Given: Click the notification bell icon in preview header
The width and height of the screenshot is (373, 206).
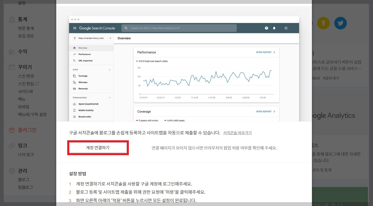Looking at the screenshot, I should [x=274, y=28].
